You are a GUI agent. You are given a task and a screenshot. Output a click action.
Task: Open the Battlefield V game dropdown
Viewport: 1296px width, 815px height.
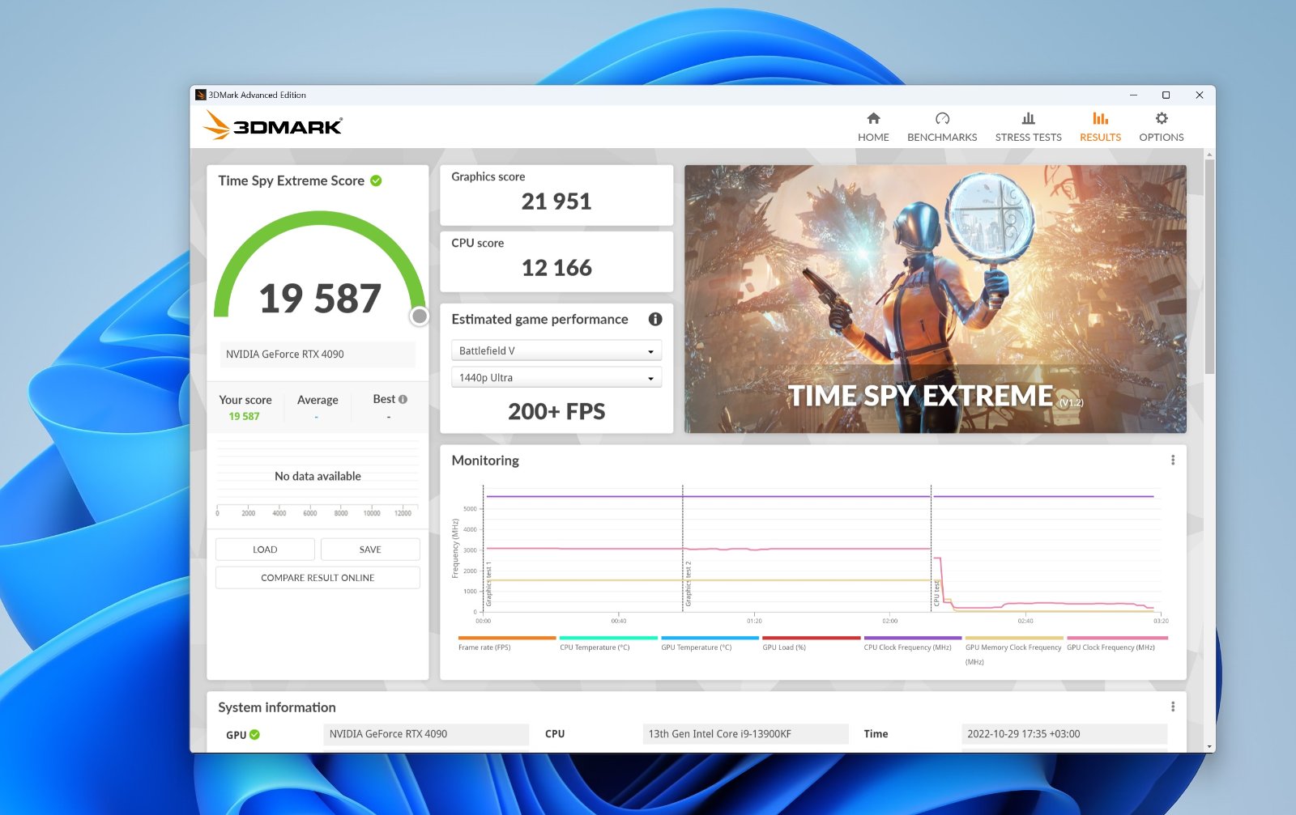tap(556, 350)
